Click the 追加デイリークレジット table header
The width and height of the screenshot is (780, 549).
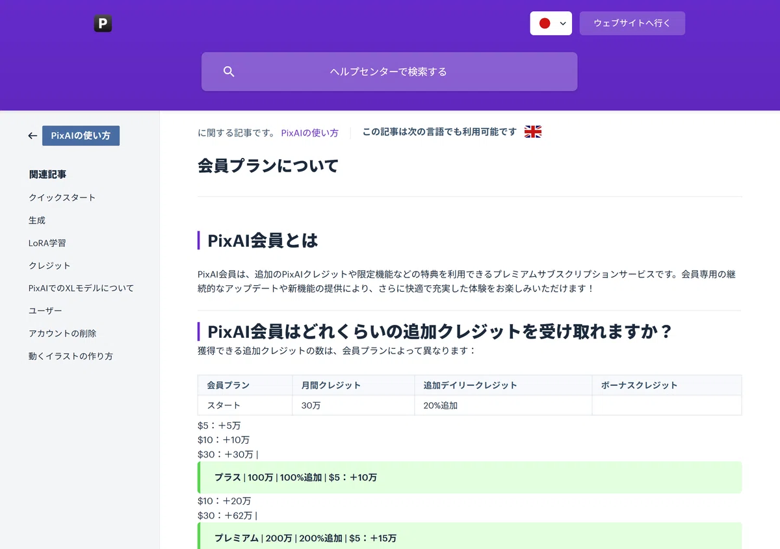pyautogui.click(x=503, y=385)
